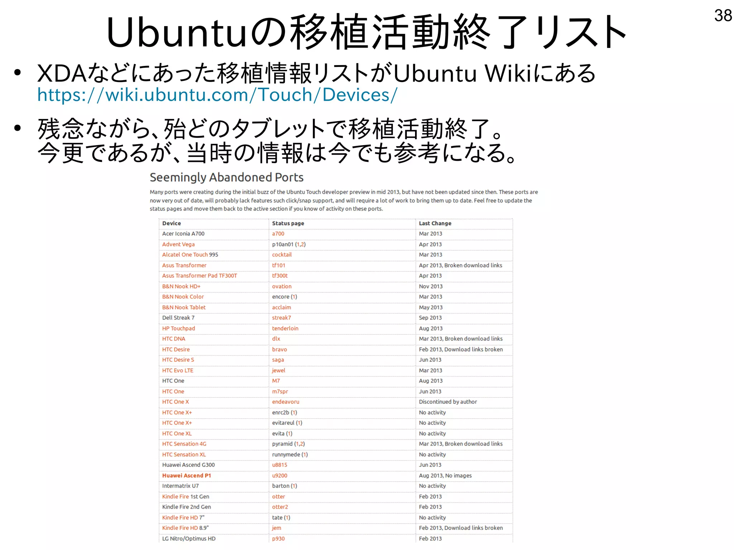Image resolution: width=734 pixels, height=550 pixels.
Task: Open the Kindle Fire 1st Gen link
Action: (175, 497)
